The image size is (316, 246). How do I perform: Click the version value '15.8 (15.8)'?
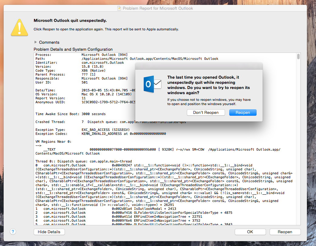(x=92, y=67)
